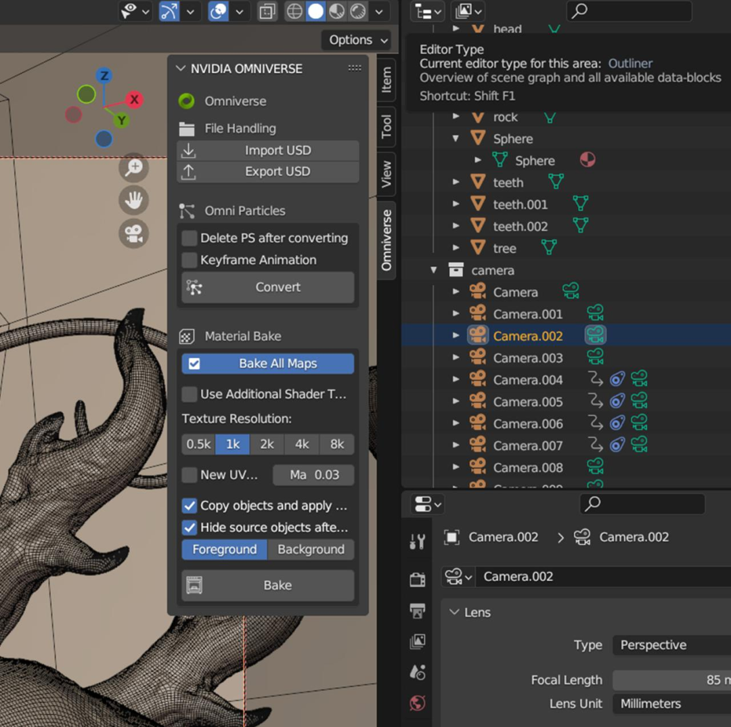The width and height of the screenshot is (731, 727).
Task: Switch to wireframe shading mode
Action: click(294, 12)
